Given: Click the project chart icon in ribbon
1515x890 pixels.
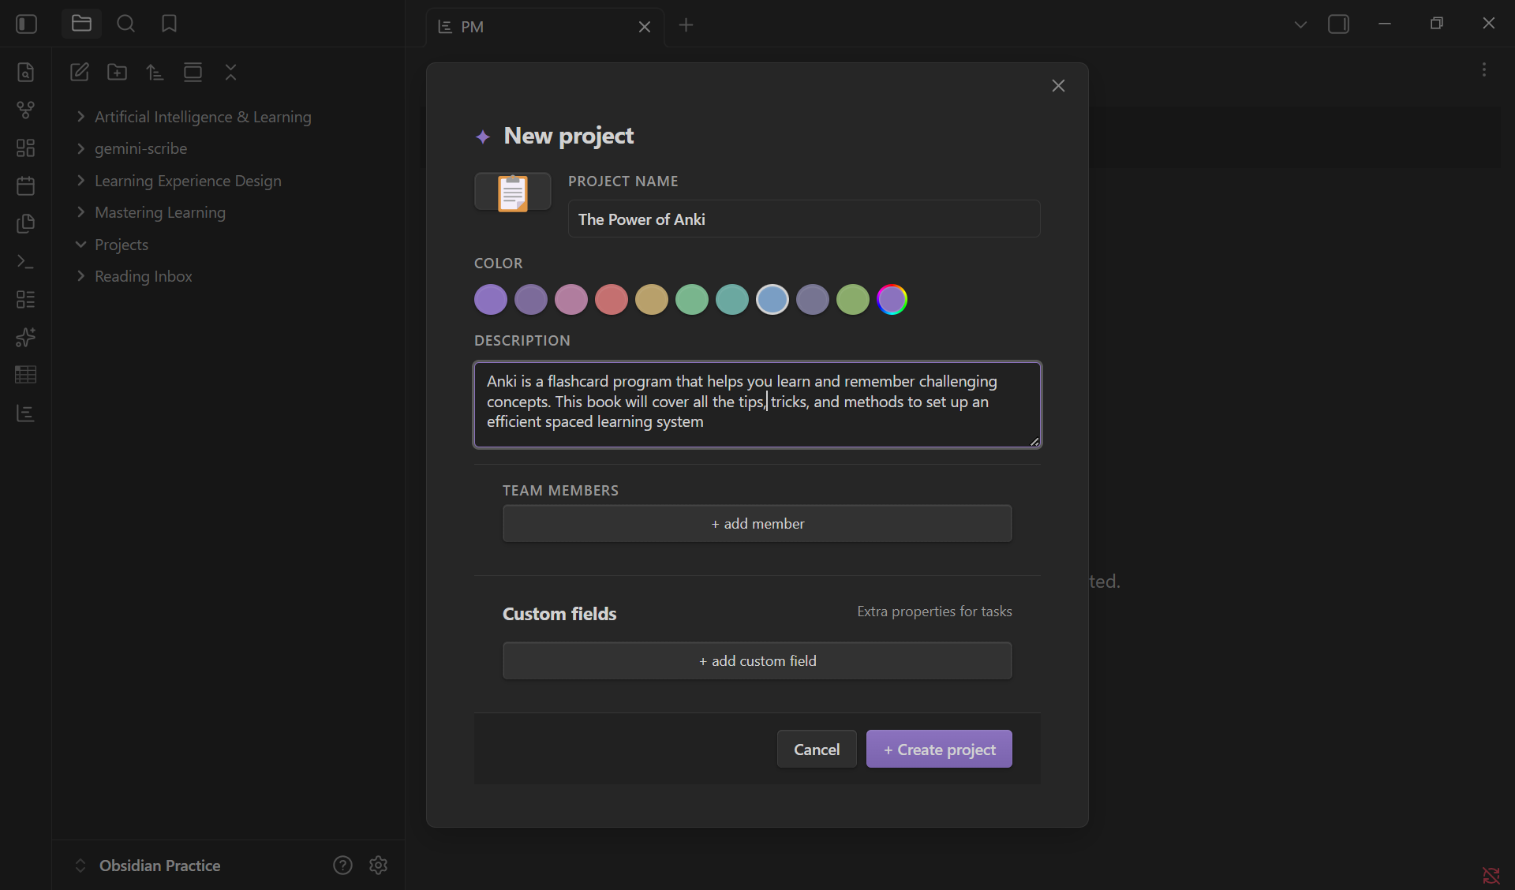Looking at the screenshot, I should 26,413.
